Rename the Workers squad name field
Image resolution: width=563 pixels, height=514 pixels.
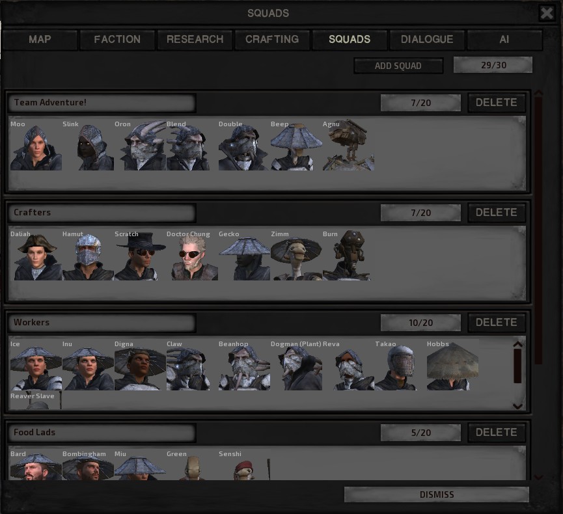[x=102, y=322]
